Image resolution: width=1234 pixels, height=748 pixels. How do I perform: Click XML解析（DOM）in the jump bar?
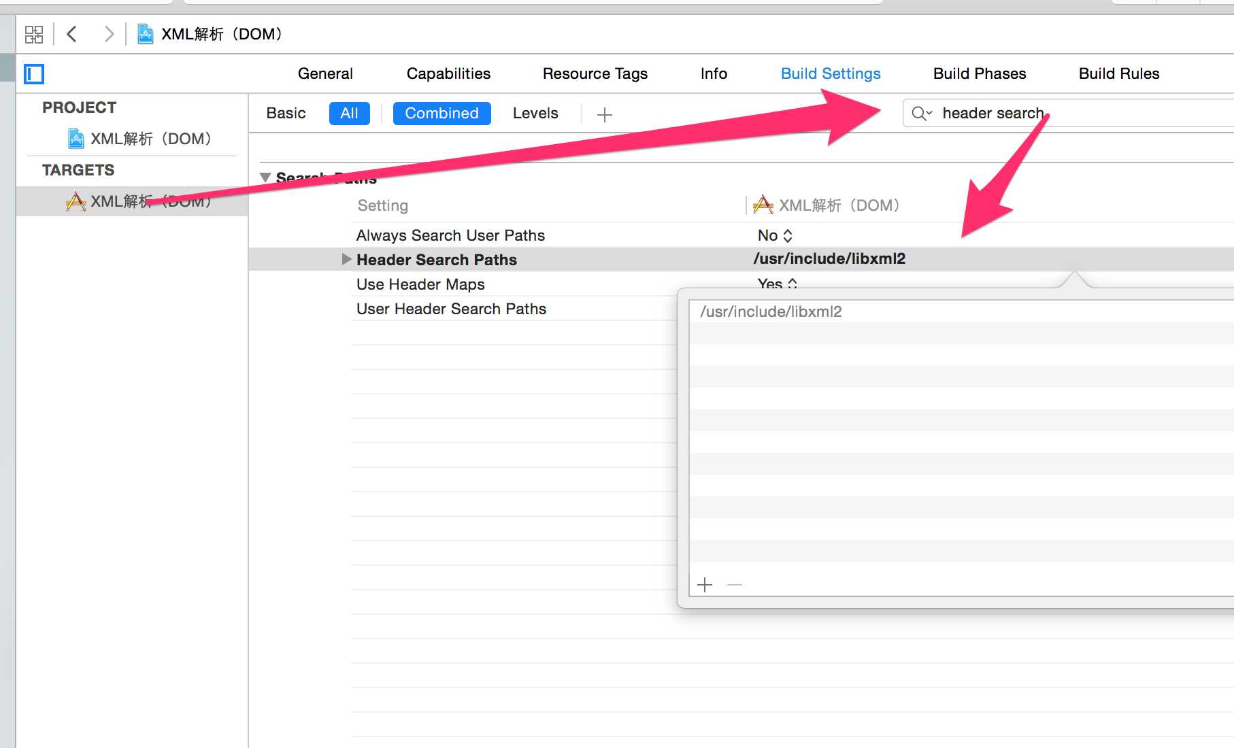[222, 34]
